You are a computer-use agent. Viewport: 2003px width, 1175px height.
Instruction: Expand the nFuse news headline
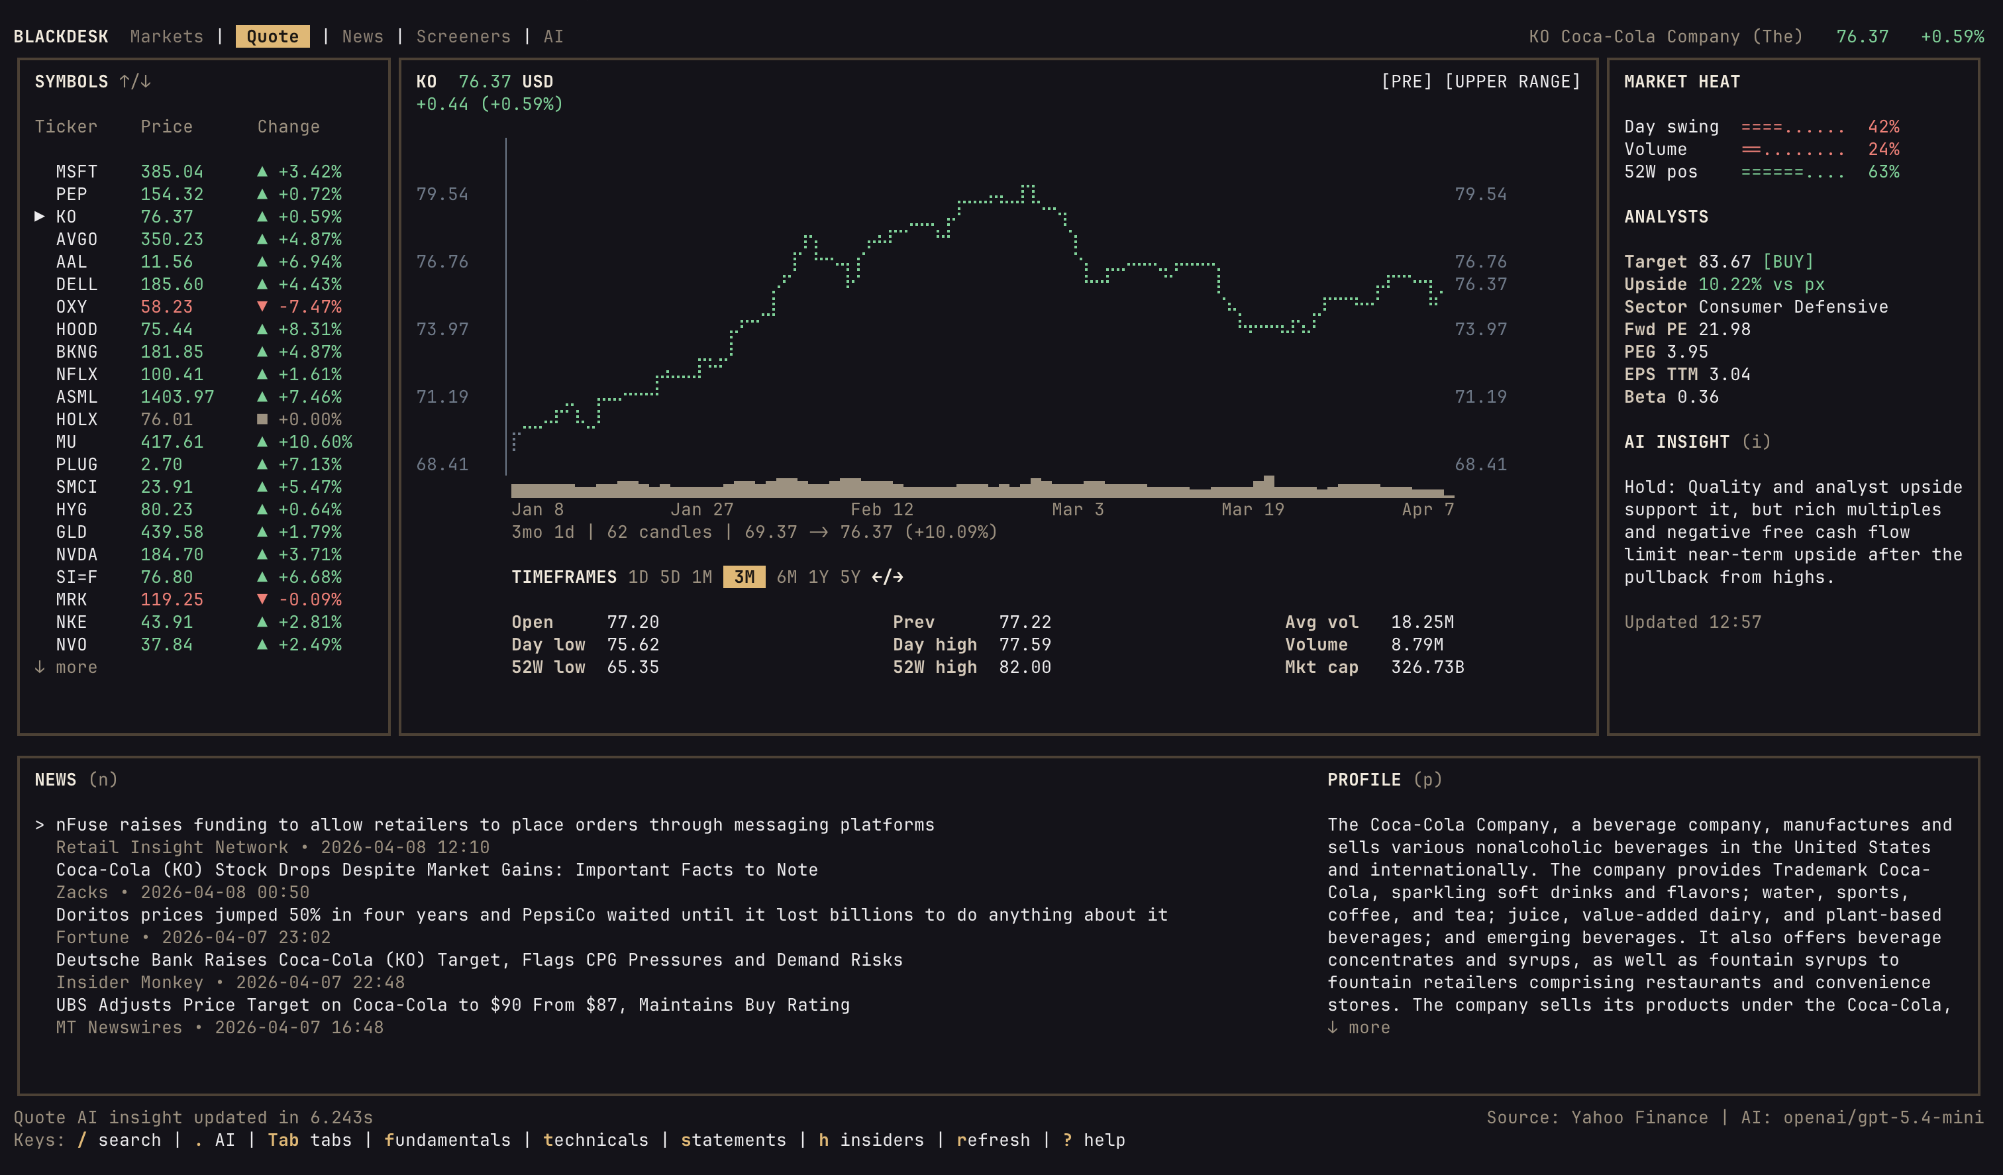coord(497,825)
